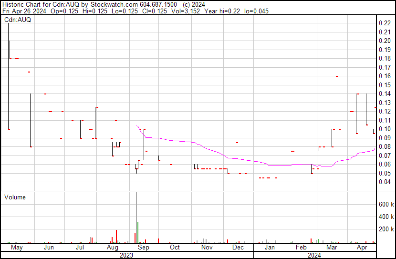
Task: Click the Fri Apr 26 2024 date
Action: (x=24, y=11)
